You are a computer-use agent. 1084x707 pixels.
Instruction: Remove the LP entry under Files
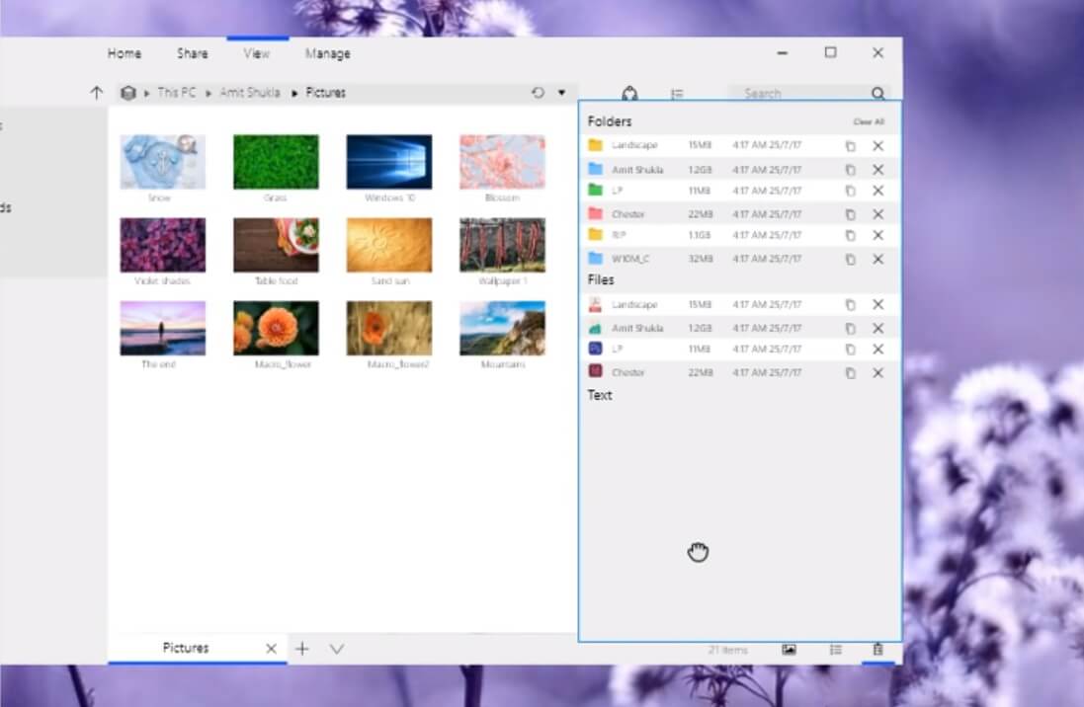[878, 350]
